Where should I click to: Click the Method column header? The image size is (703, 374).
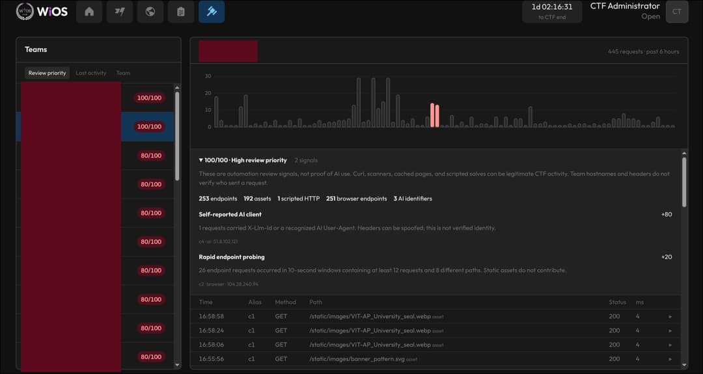coord(286,302)
